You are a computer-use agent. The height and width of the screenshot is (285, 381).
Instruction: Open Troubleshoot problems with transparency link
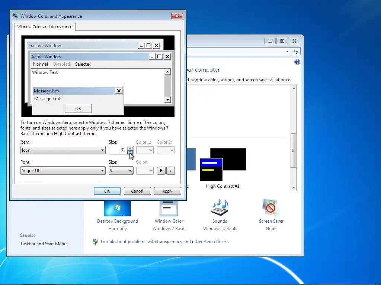164,241
